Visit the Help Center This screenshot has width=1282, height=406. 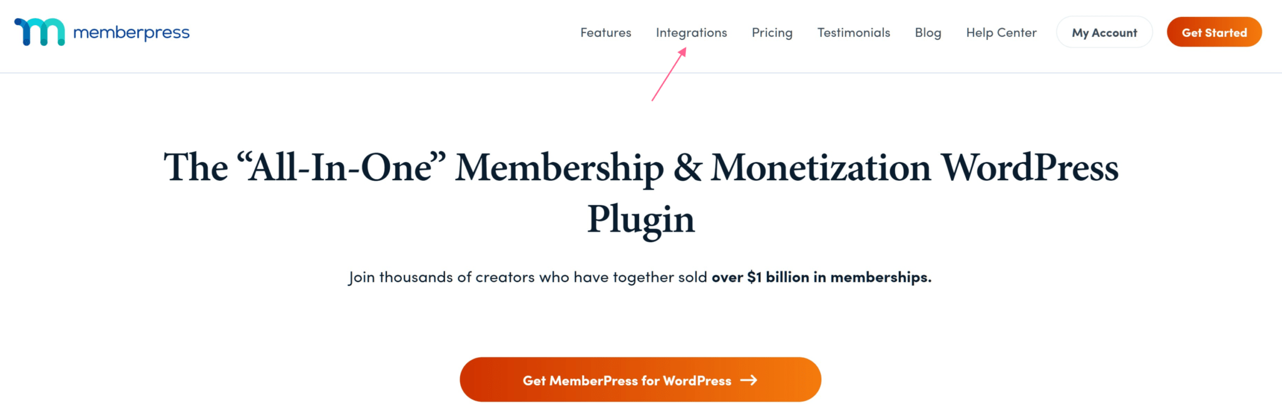coord(1001,33)
